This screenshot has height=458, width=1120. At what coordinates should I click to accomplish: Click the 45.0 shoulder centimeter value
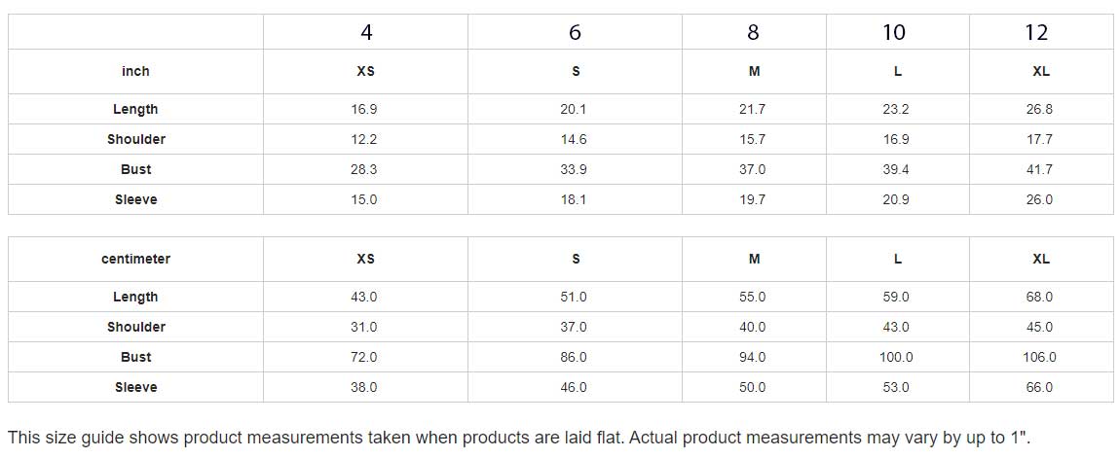point(1041,328)
